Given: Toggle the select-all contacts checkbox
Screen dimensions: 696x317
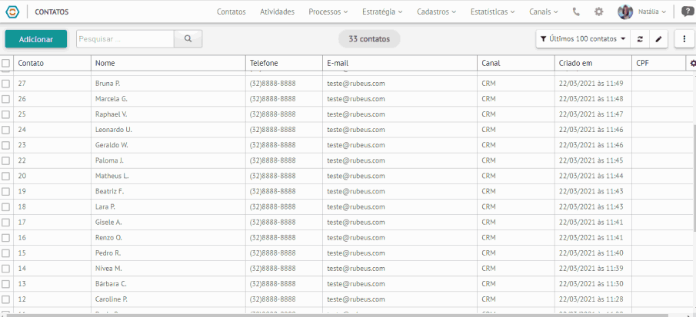Looking at the screenshot, I should coord(5,63).
